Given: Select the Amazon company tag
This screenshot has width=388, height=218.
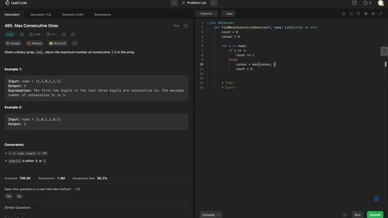Looking at the screenshot, I should (x=35, y=43).
